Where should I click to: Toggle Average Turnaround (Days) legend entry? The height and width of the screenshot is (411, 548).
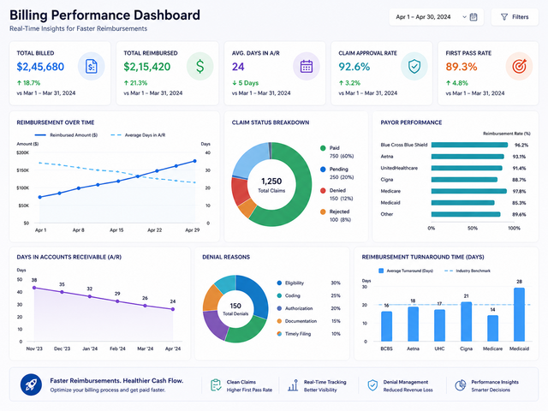click(x=406, y=271)
